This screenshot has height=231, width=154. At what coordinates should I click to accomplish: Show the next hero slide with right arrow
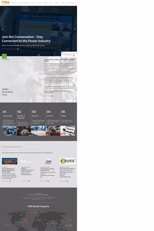tap(75, 29)
